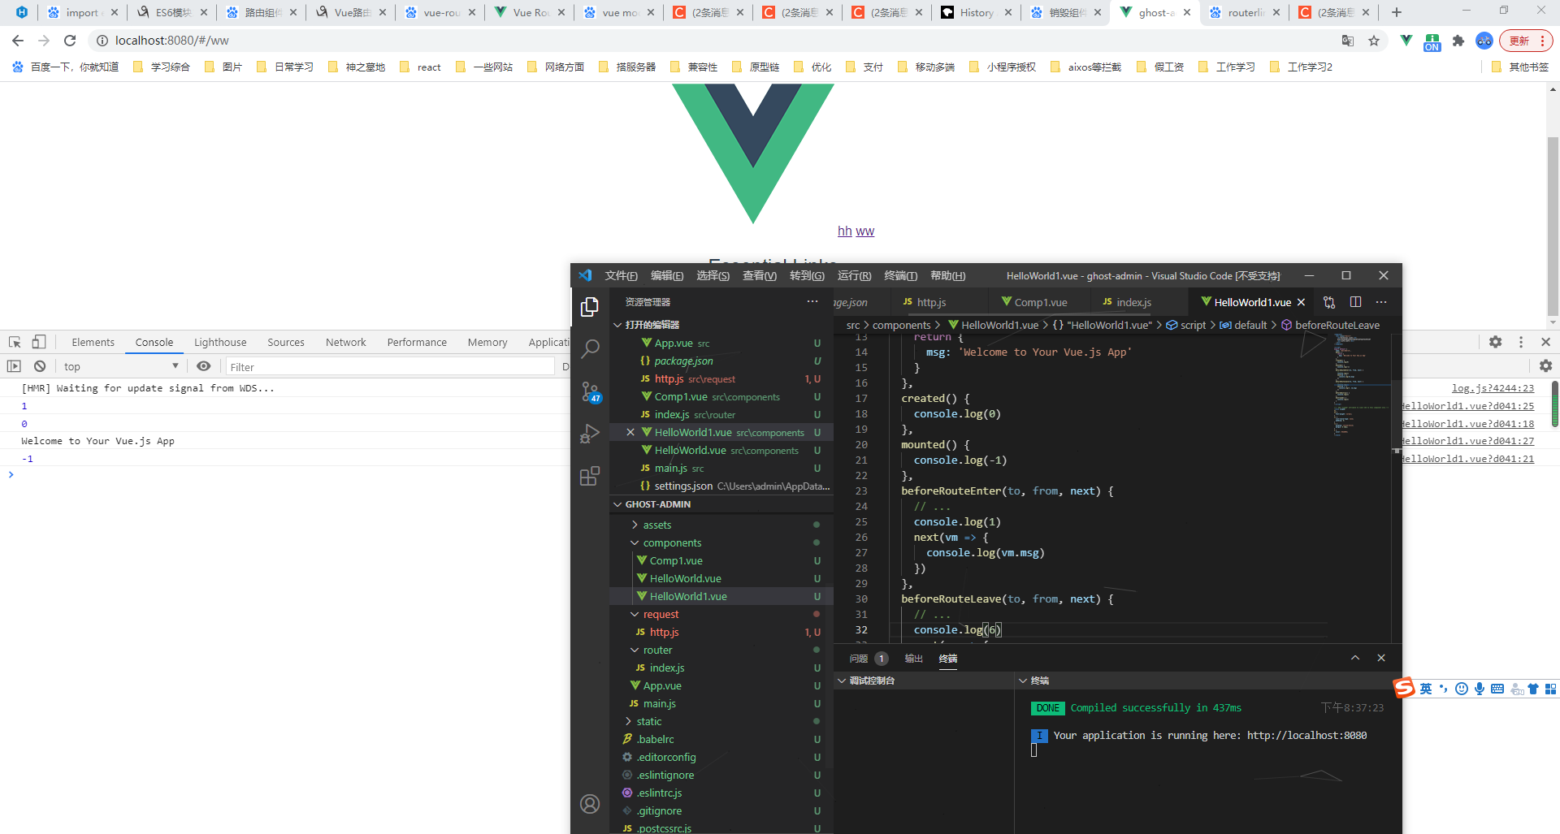Close the HelloWorld1.vue editor tab
The width and height of the screenshot is (1560, 834).
pos(1301,302)
